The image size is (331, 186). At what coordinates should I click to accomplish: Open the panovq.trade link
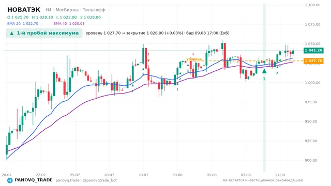[68, 180]
